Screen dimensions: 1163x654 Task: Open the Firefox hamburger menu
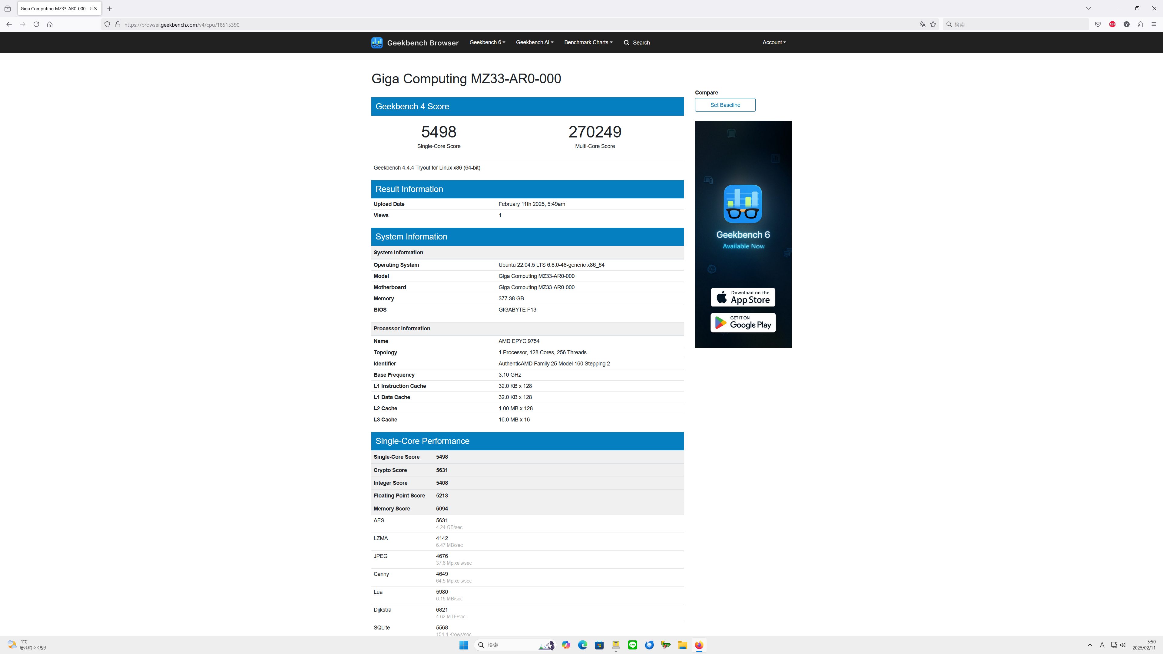click(x=1154, y=24)
